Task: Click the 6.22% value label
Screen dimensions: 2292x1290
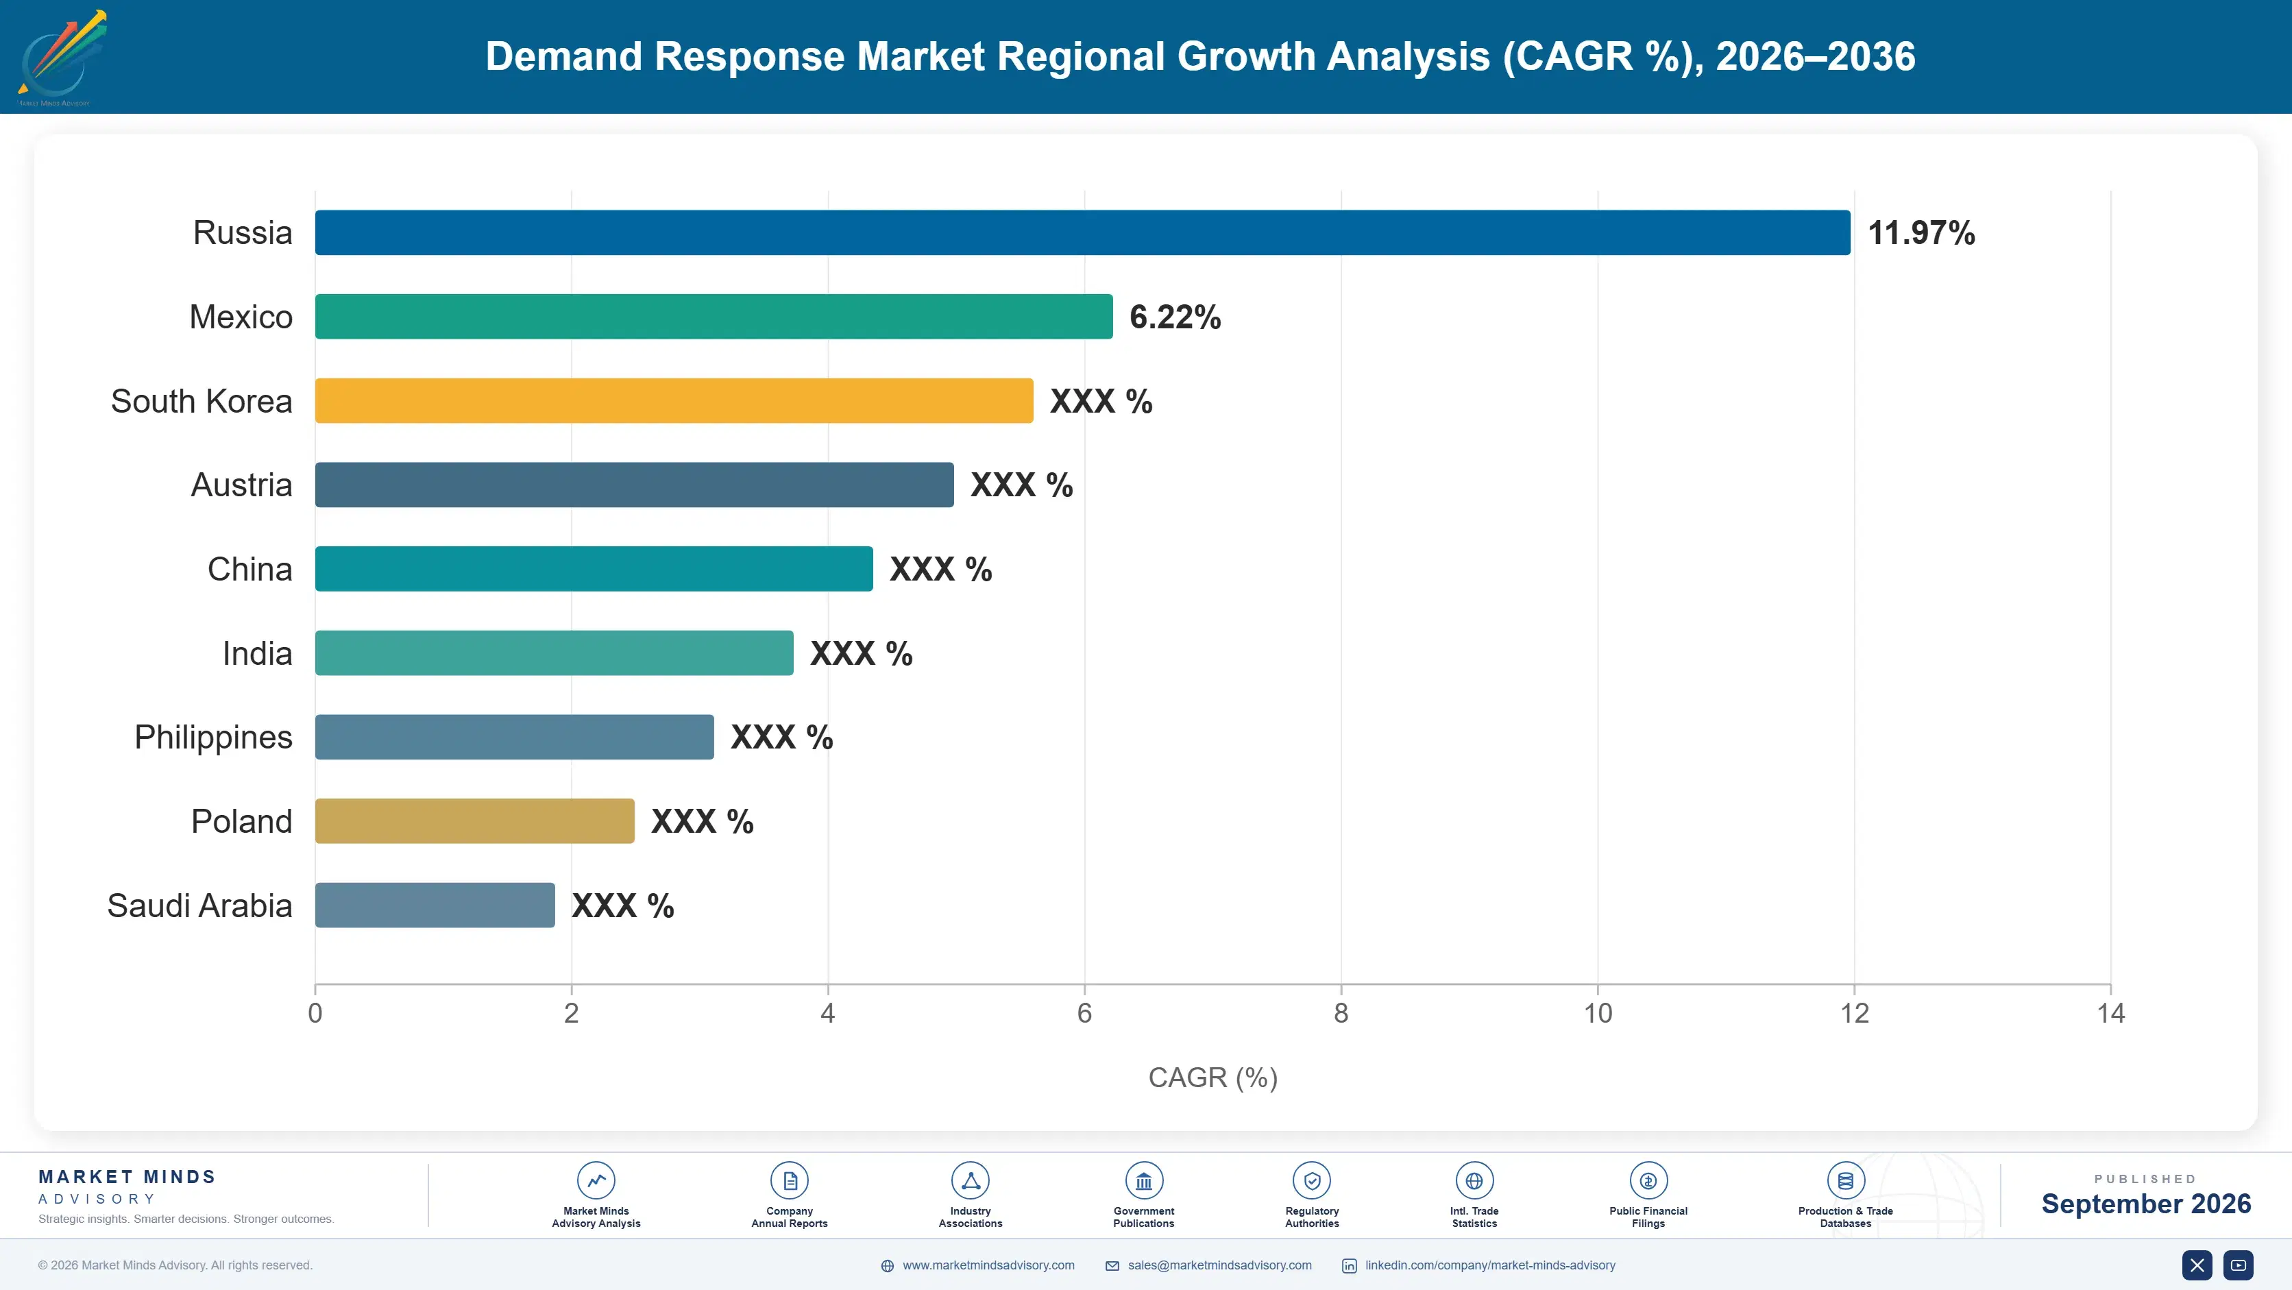Action: [x=1175, y=317]
